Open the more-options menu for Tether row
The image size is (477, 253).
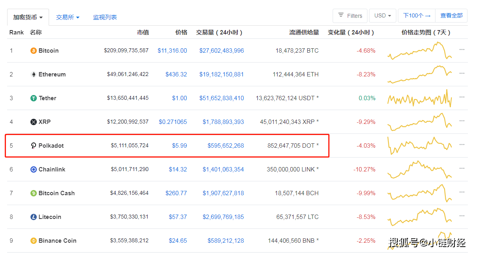462,97
